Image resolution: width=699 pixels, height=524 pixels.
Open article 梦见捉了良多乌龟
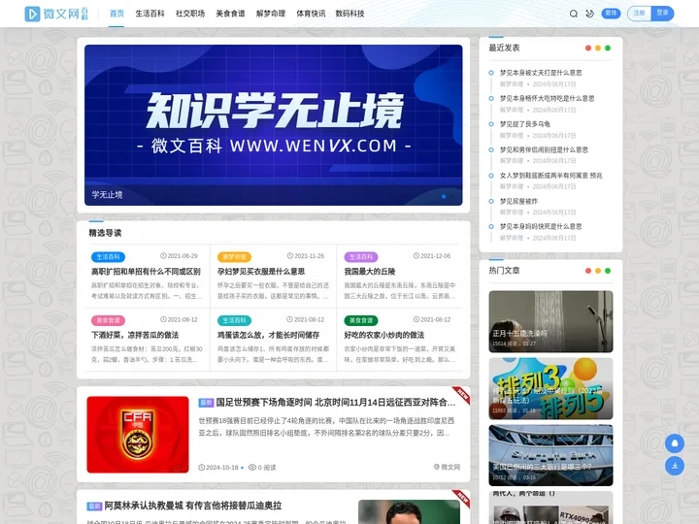[524, 124]
